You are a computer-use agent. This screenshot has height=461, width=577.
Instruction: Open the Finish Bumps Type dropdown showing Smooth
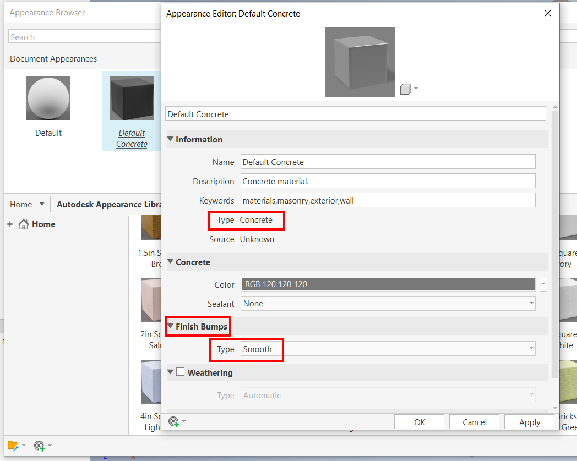coord(531,348)
